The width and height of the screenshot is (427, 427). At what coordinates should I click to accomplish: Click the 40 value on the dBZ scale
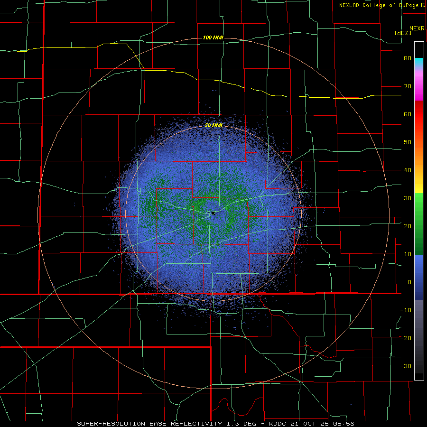[408, 170]
